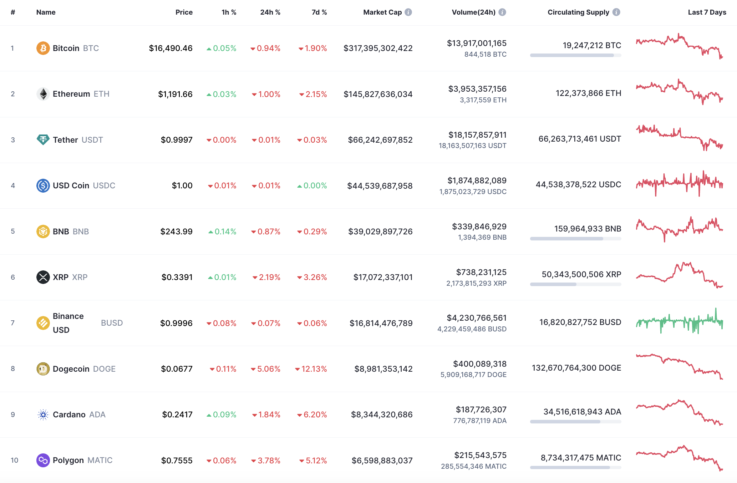This screenshot has height=483, width=737.
Task: Select the Tether USDT logo icon
Action: (x=43, y=140)
